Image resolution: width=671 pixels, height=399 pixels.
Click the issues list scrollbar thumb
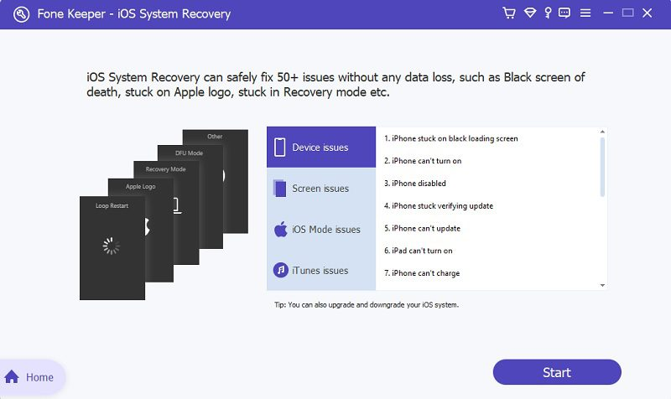(602, 166)
